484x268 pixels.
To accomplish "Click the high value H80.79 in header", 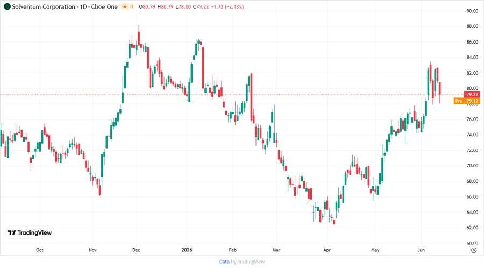I will tap(165, 6).
